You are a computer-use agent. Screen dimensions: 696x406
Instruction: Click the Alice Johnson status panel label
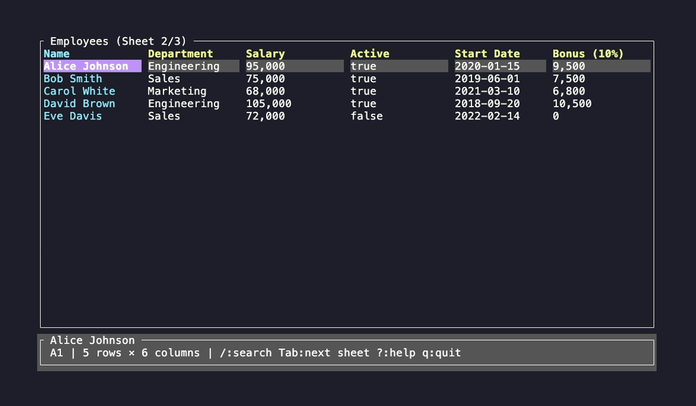pos(93,340)
